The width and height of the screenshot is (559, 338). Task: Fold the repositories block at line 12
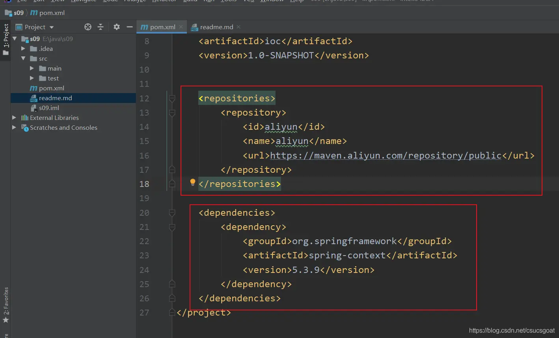click(172, 98)
